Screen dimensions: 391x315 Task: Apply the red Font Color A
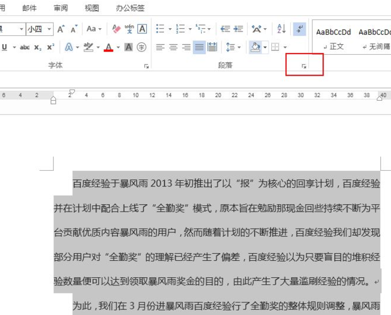pyautogui.click(x=108, y=47)
